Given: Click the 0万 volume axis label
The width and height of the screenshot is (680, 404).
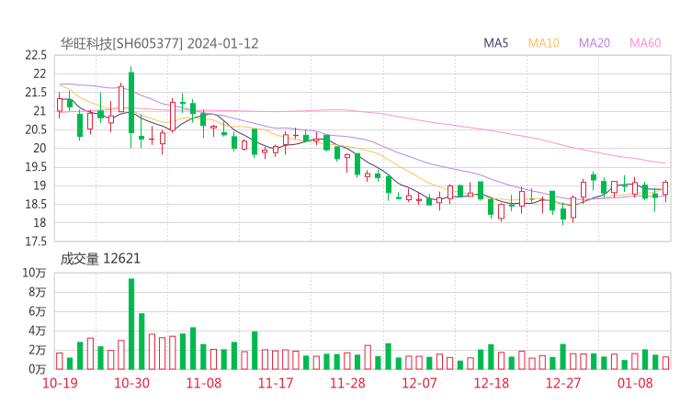Looking at the screenshot, I should 38,369.
